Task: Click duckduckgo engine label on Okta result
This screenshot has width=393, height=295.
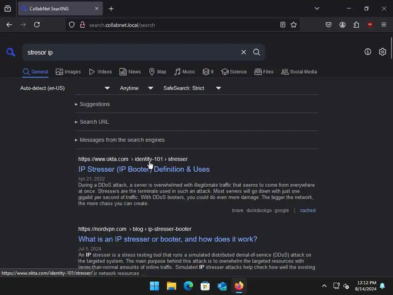Action: coord(259,210)
